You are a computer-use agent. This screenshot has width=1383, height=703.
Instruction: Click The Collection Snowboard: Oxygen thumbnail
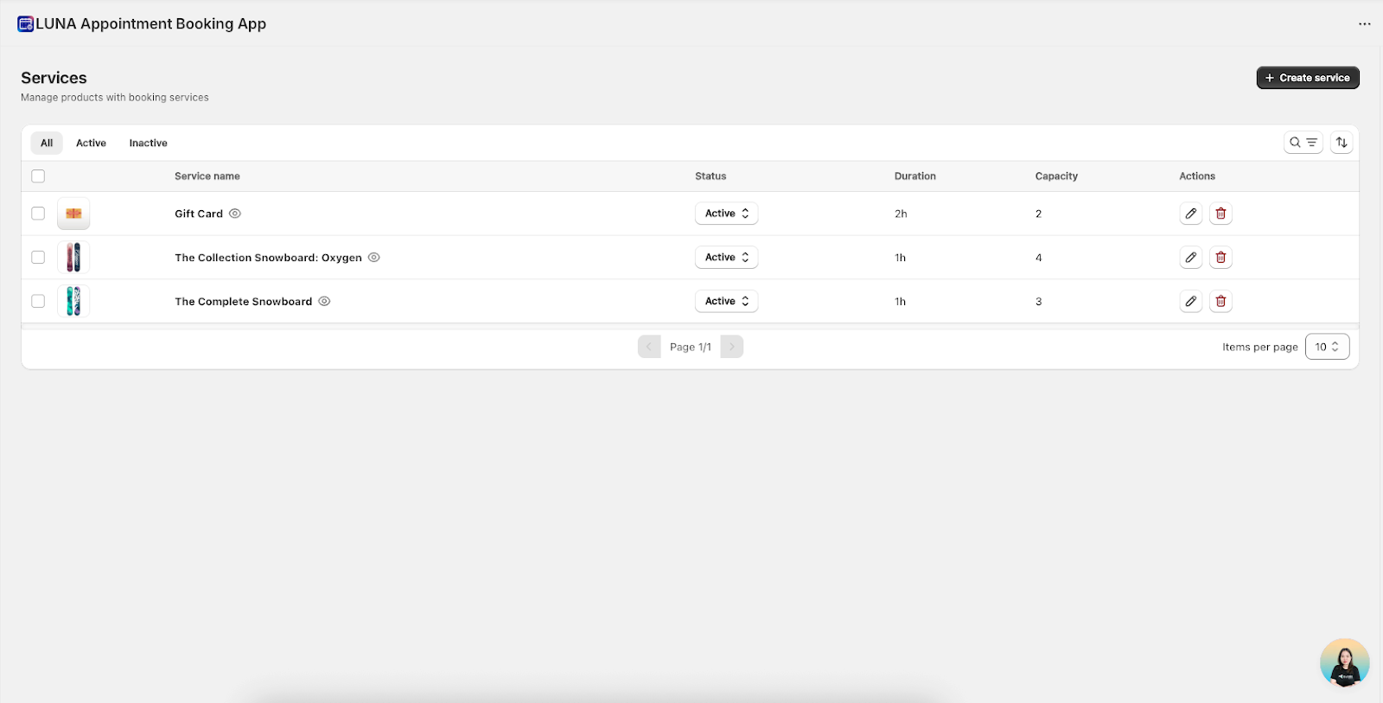click(73, 258)
